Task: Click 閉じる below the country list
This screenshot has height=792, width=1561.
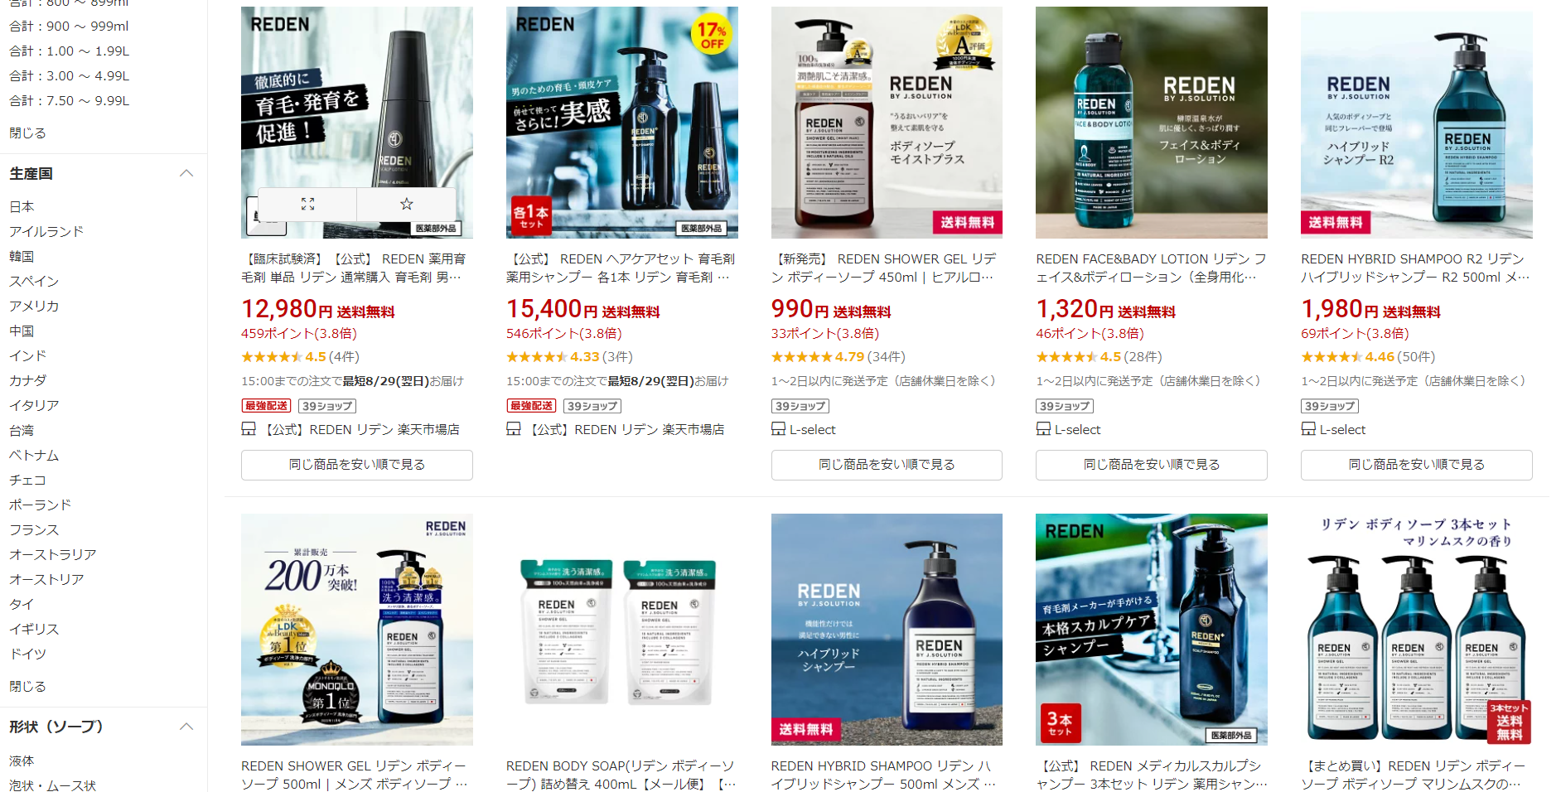Action: click(27, 686)
